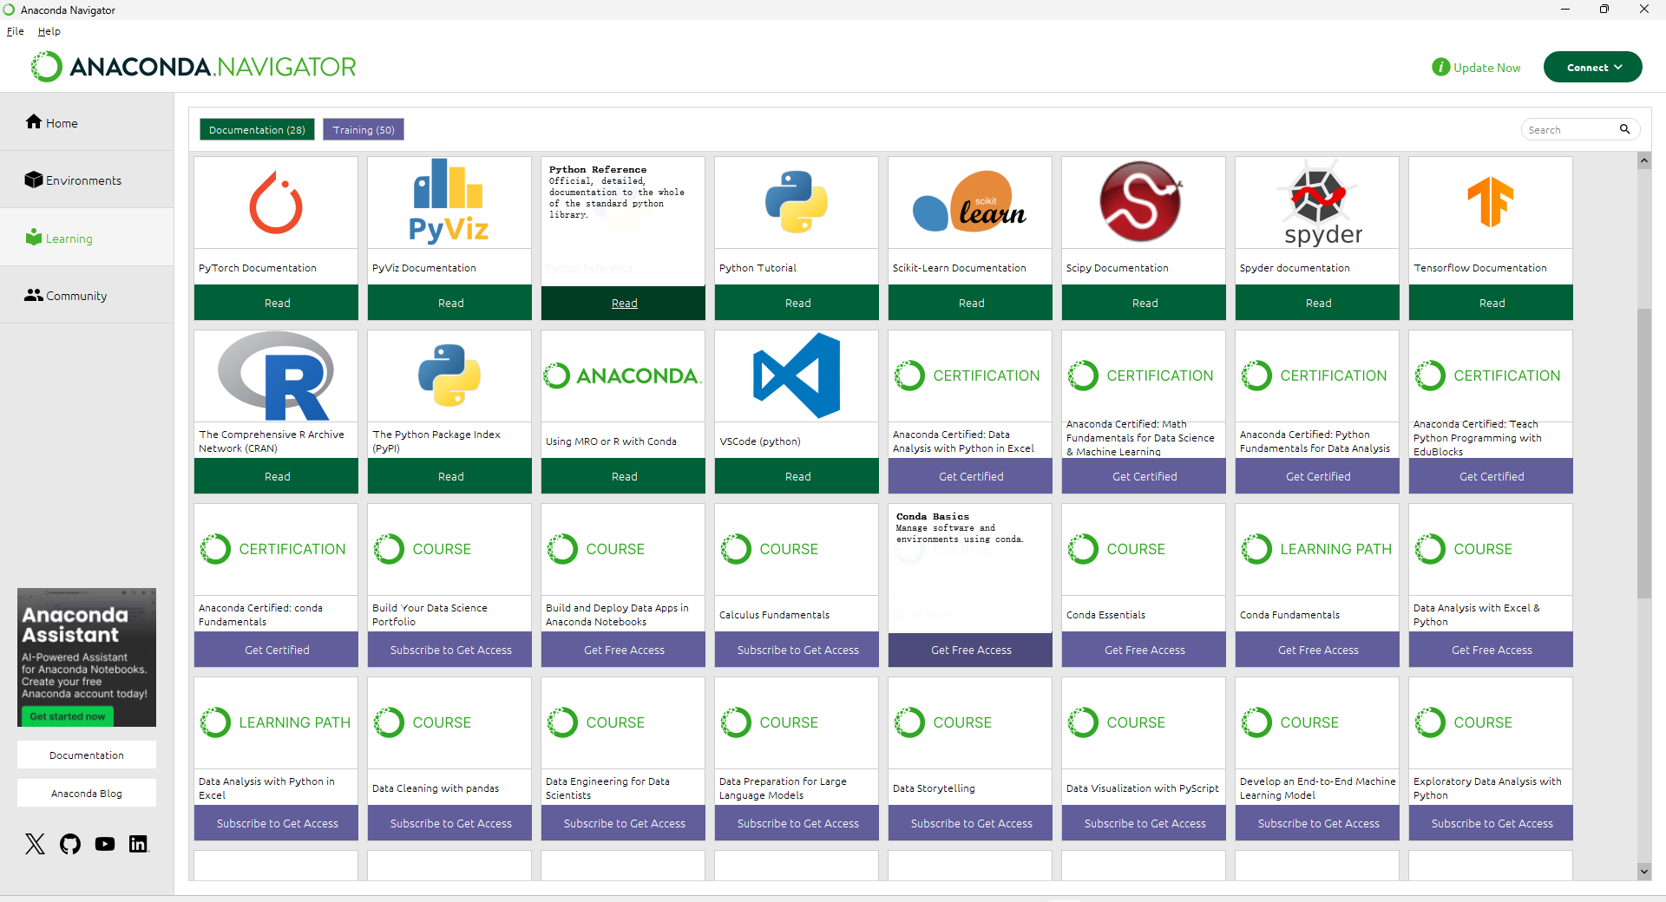The height and width of the screenshot is (902, 1666).
Task: Click the PyViz logo tile
Action: pos(449,201)
